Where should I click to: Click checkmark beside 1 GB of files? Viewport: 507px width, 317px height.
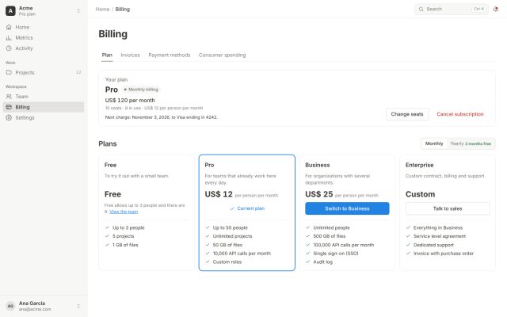coord(107,245)
